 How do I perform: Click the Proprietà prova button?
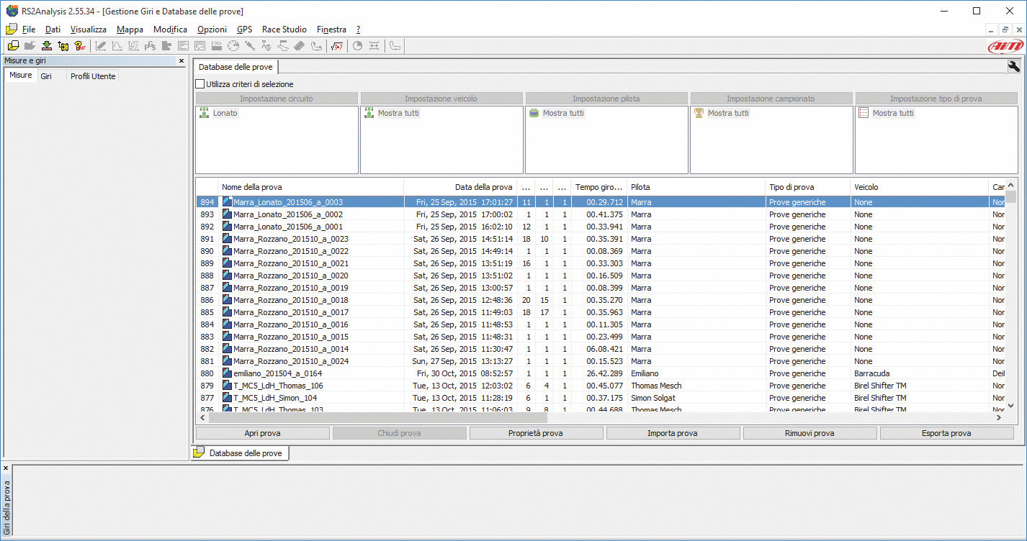point(536,433)
